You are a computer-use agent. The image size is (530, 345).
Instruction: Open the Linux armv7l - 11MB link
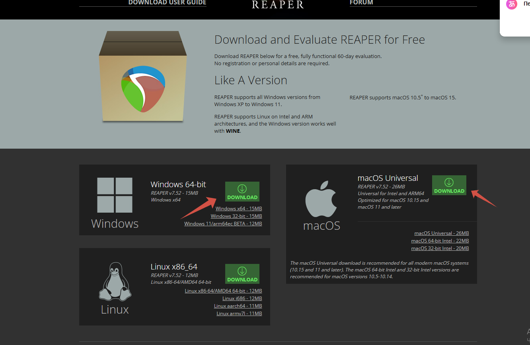point(239,314)
